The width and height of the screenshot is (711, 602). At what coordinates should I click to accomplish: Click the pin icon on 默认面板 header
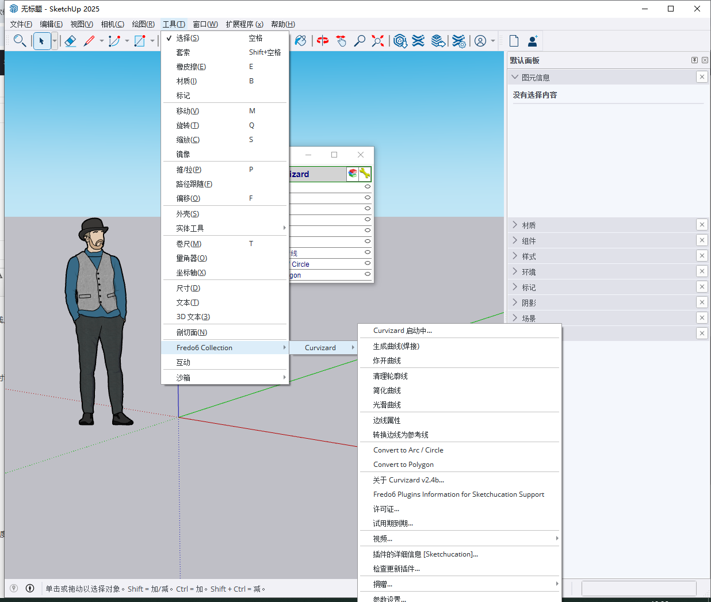pyautogui.click(x=694, y=60)
